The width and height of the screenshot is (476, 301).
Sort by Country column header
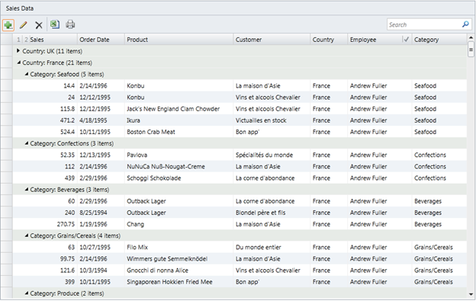click(x=329, y=40)
